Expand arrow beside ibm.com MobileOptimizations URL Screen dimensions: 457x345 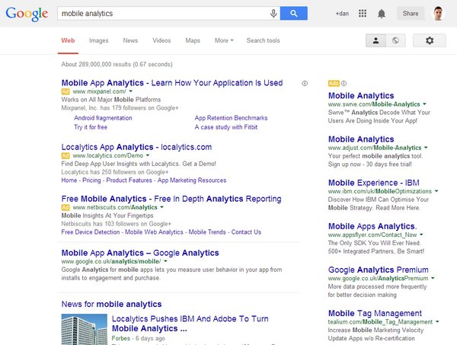point(436,191)
